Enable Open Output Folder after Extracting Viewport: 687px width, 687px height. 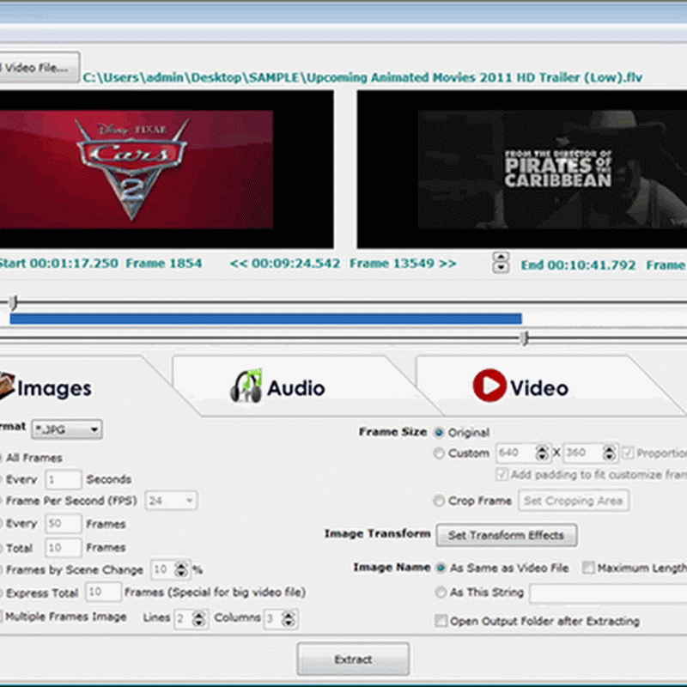pos(441,621)
